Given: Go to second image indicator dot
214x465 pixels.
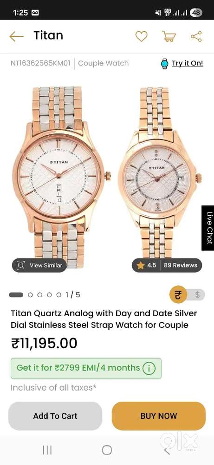Looking at the screenshot, I should click(30, 295).
